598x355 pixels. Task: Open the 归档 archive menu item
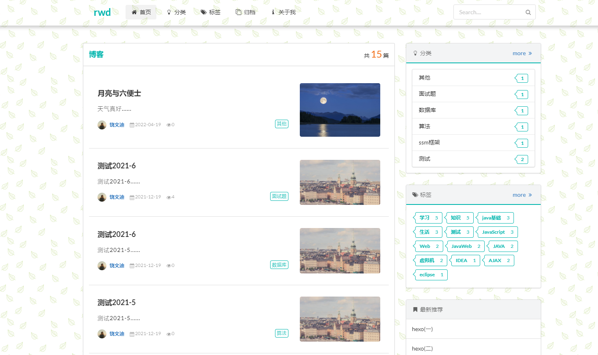[245, 12]
